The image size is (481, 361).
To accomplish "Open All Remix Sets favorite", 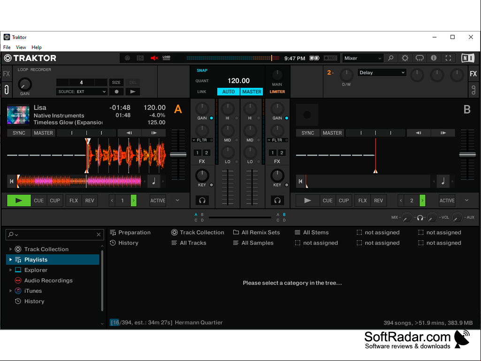I will (256, 232).
